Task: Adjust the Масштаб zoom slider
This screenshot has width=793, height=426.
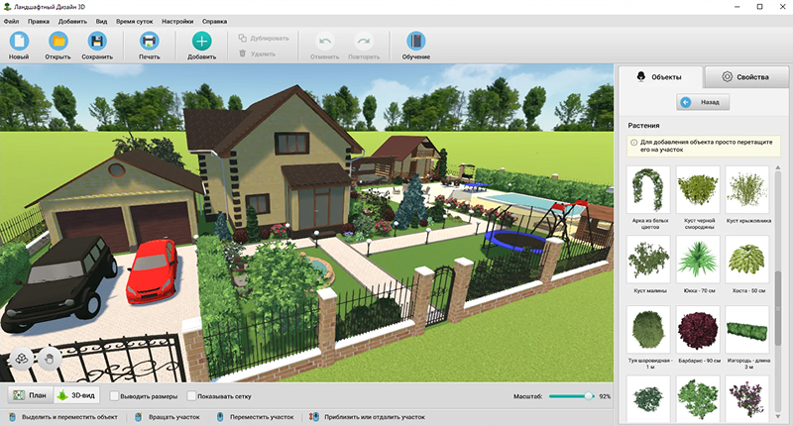Action: [x=589, y=395]
